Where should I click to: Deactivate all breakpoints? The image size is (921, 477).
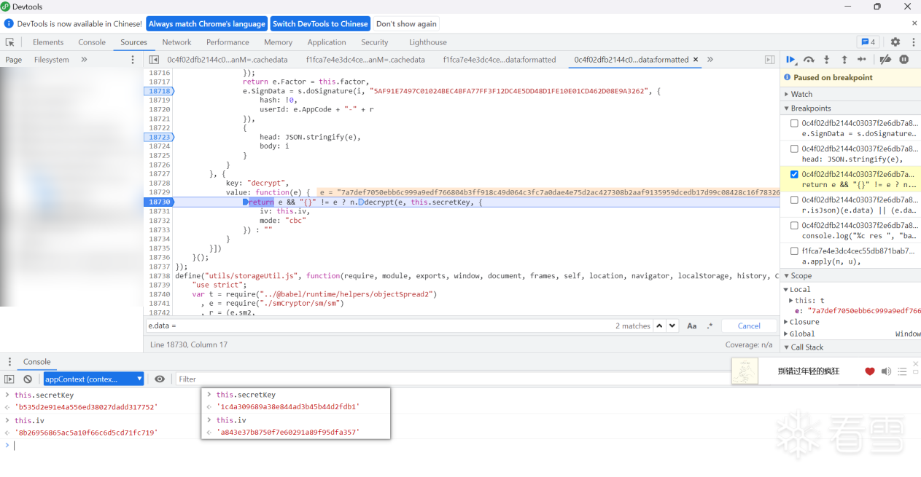(x=885, y=60)
